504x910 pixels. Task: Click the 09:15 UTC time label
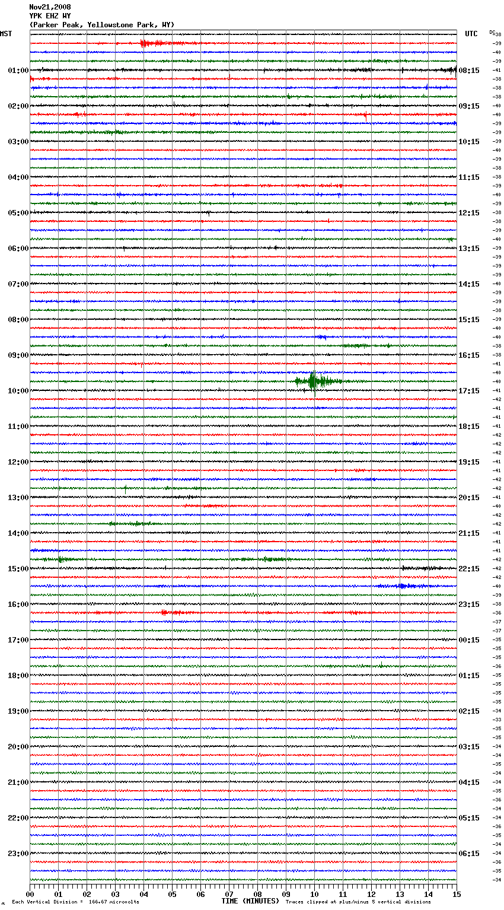[x=469, y=106]
